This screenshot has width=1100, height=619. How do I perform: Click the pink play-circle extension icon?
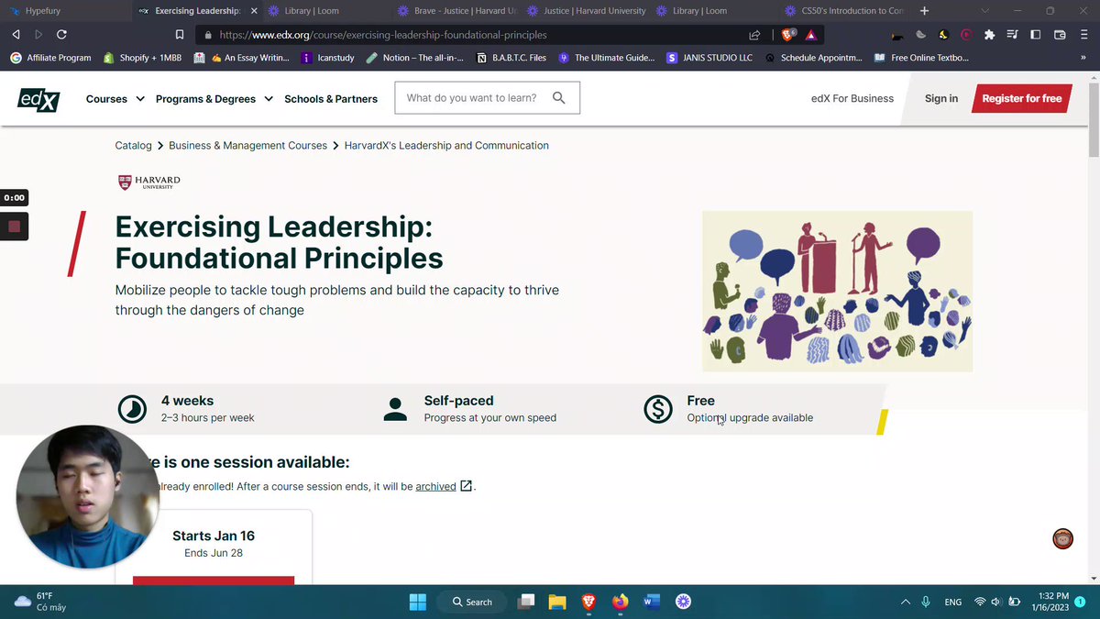(966, 35)
